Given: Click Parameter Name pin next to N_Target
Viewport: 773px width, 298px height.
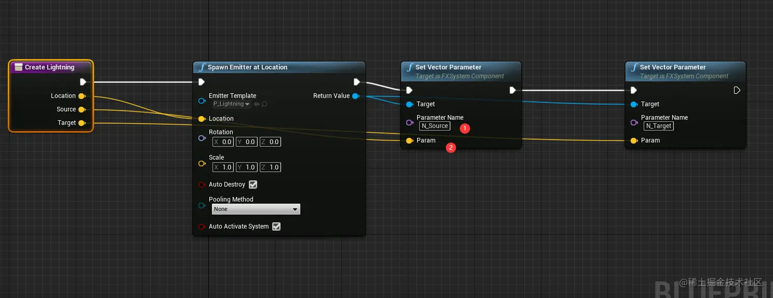Looking at the screenshot, I should click(634, 122).
